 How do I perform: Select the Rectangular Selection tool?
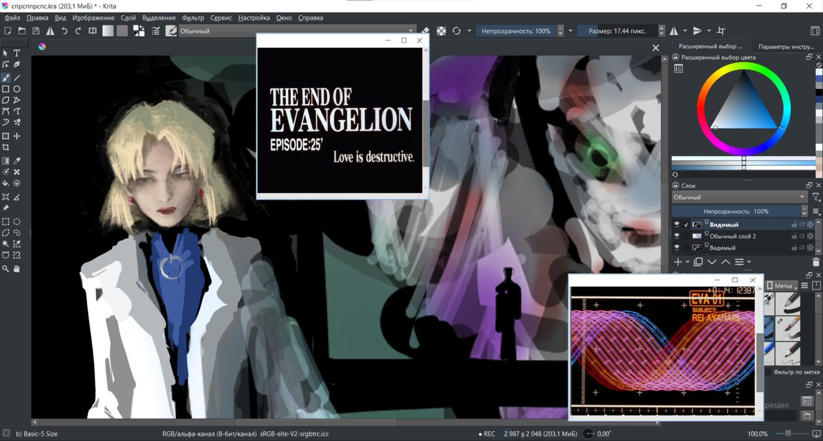click(x=5, y=221)
